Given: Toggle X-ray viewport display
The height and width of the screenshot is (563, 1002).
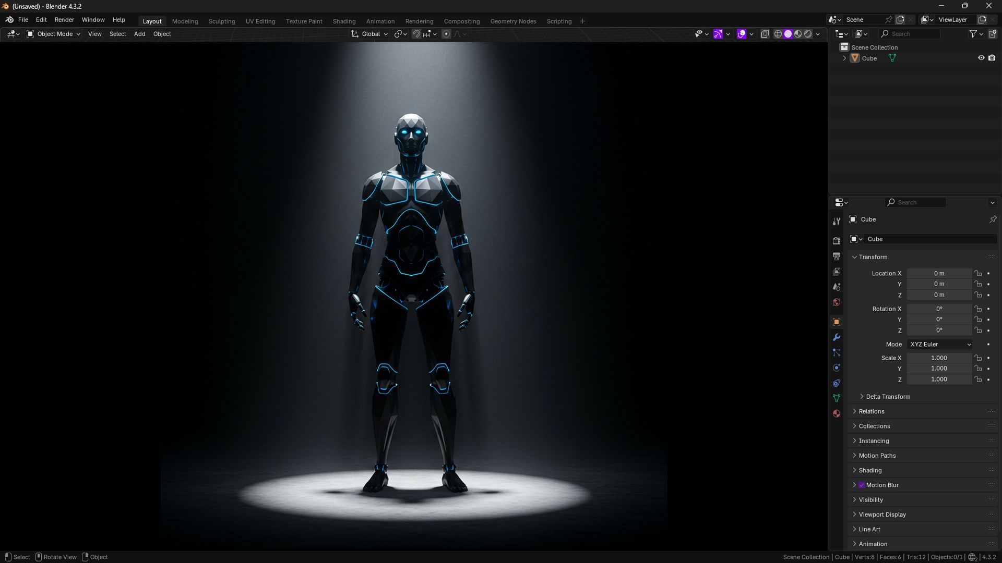Looking at the screenshot, I should 765,34.
